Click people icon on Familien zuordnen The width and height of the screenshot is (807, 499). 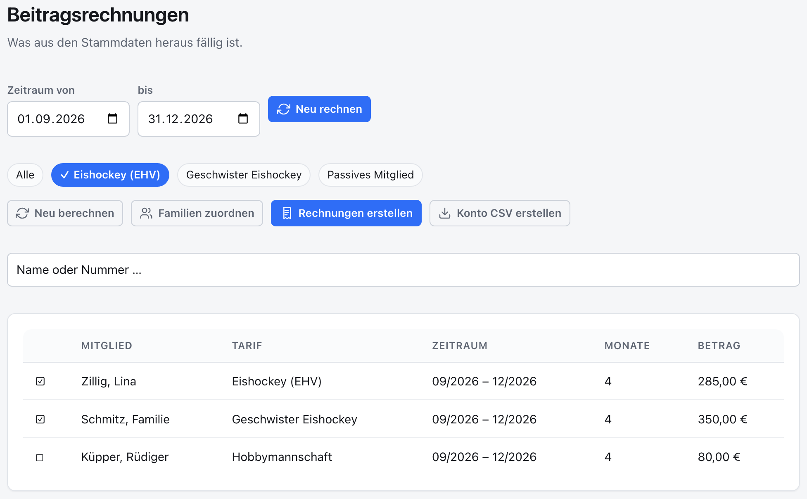tap(146, 213)
